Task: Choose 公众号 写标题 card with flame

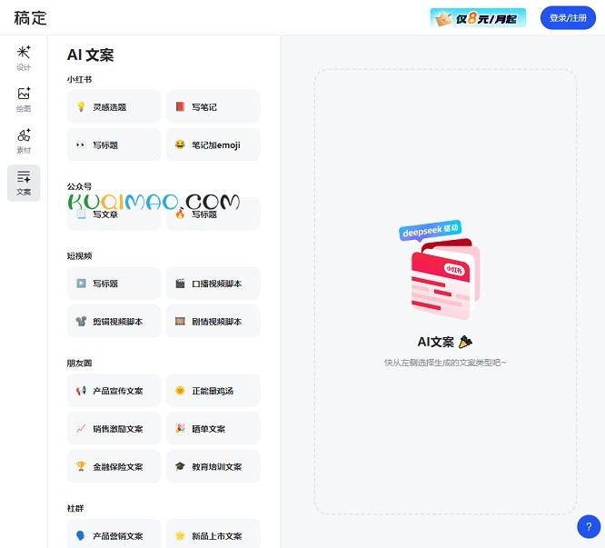Action: (x=213, y=214)
